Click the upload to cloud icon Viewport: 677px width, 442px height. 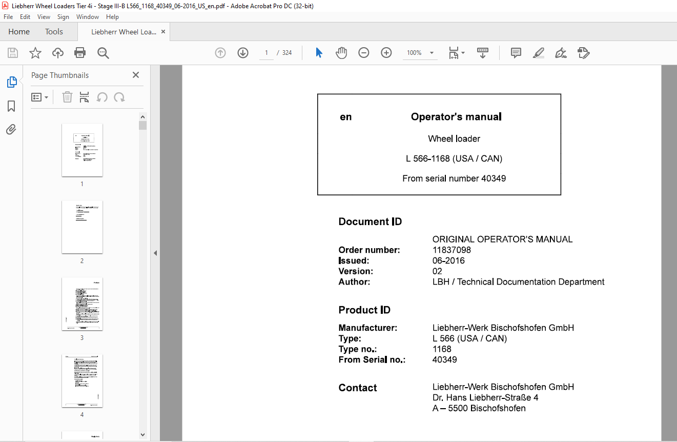58,53
